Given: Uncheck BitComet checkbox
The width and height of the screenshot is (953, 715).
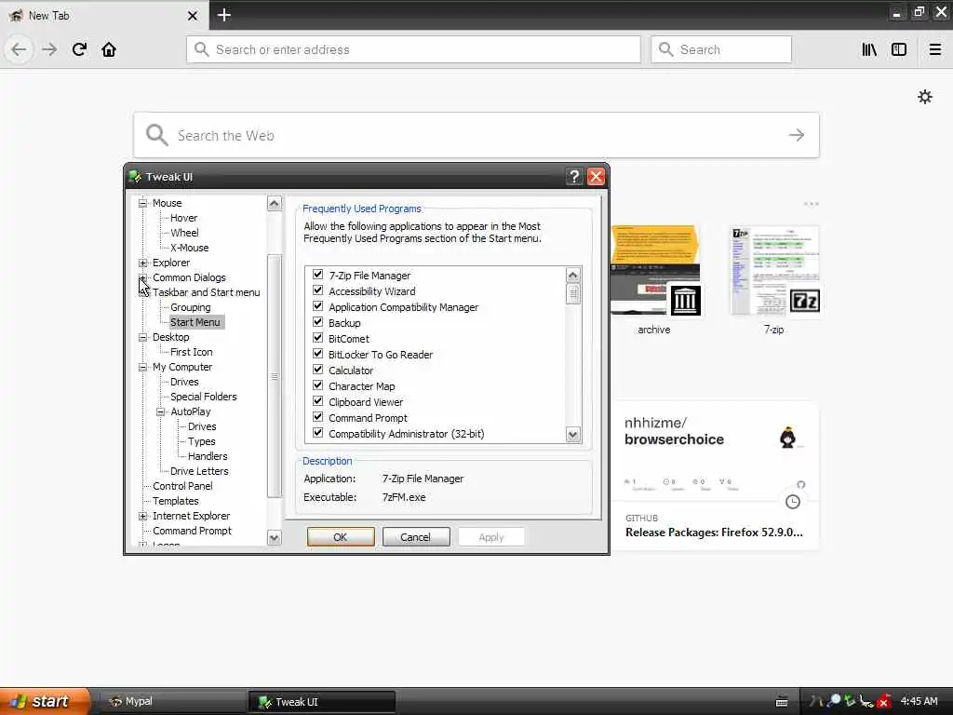Looking at the screenshot, I should pos(318,338).
